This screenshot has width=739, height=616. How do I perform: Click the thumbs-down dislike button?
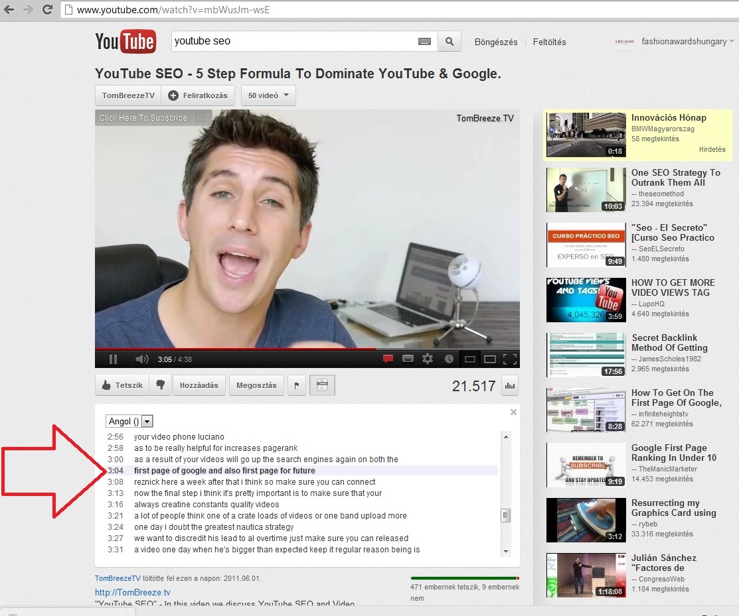pos(160,385)
